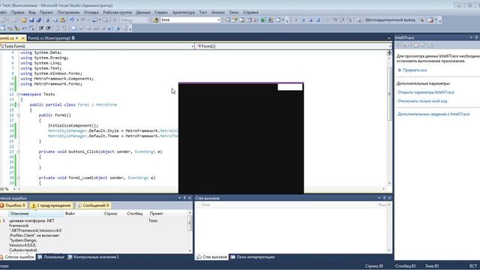Click the Прервать все link

(415, 70)
